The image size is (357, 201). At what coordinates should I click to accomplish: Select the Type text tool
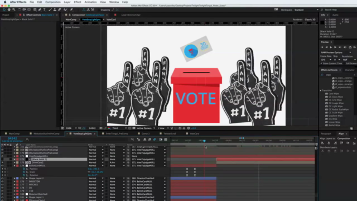point(45,9)
